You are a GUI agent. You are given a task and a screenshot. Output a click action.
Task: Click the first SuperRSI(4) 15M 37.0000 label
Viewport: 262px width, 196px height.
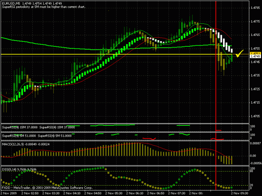tap(20, 127)
